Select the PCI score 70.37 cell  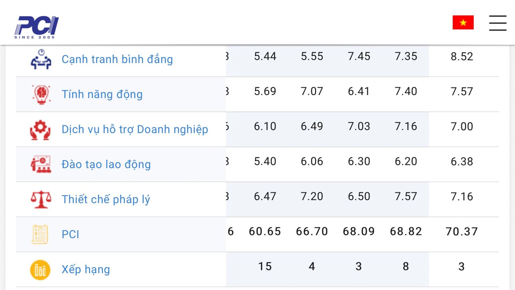[462, 231]
